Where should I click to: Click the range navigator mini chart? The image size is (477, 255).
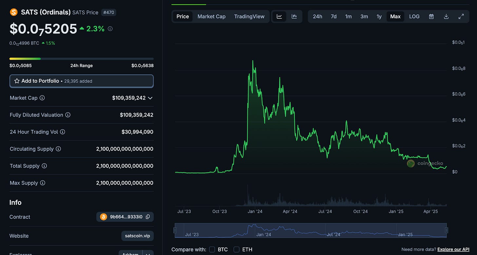pyautogui.click(x=311, y=230)
